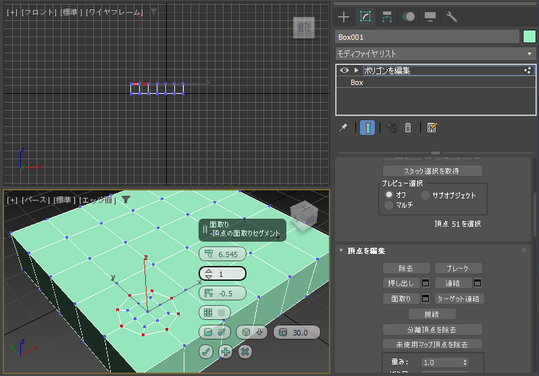Click the 連結 button

point(453,284)
